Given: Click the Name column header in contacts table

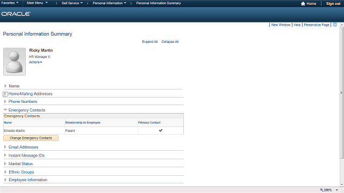Looking at the screenshot, I should [8, 123].
